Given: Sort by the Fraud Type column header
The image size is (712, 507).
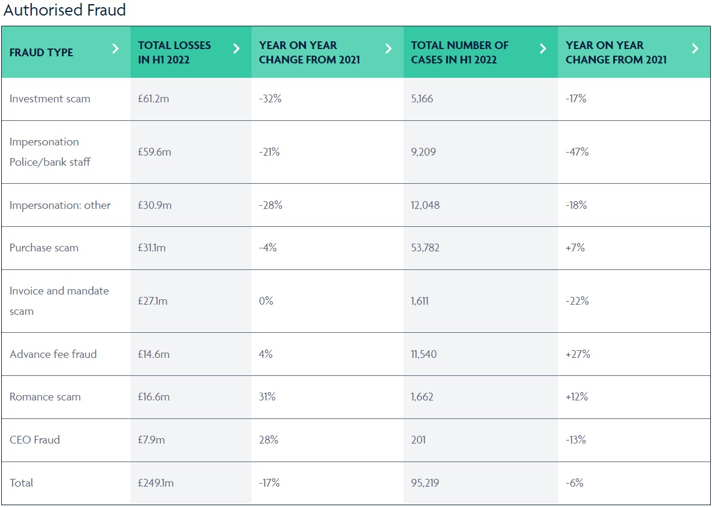Looking at the screenshot, I should pos(41,53).
